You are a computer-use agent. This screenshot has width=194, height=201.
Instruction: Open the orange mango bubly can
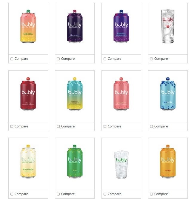click(168, 162)
